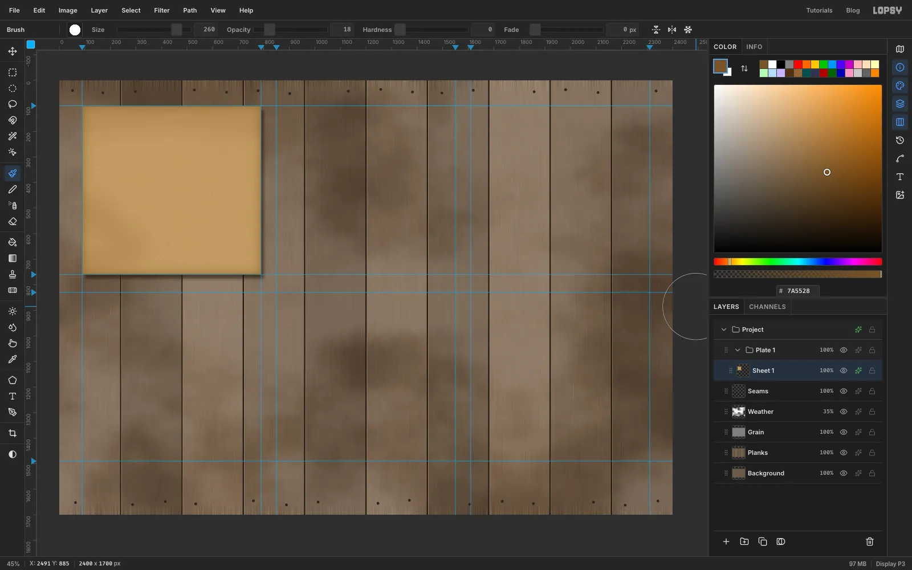Screen dimensions: 912x570
Task: Switch to the Info tab
Action: (x=754, y=47)
